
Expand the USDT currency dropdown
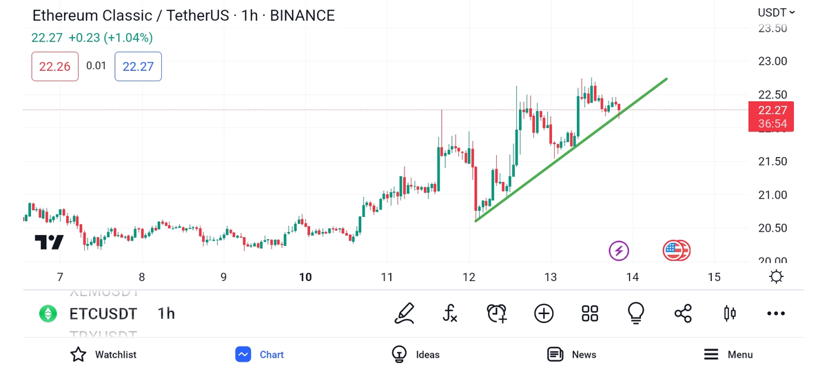[776, 12]
